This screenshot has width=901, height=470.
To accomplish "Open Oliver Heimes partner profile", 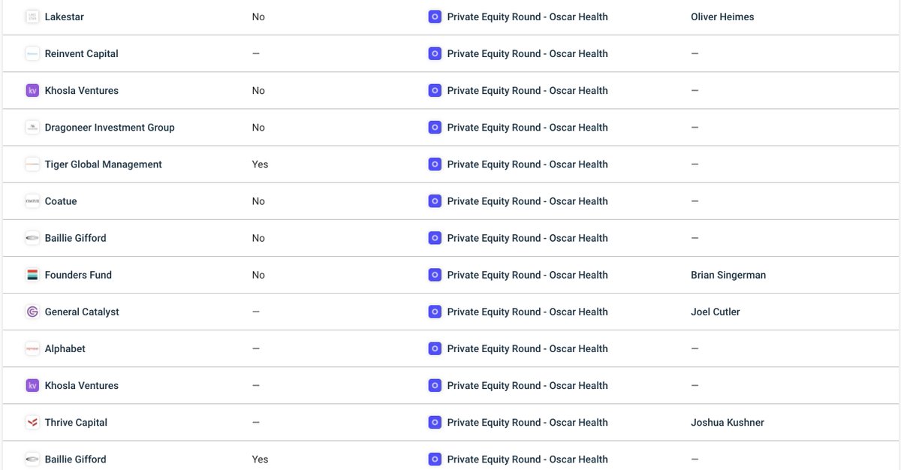I will point(722,17).
